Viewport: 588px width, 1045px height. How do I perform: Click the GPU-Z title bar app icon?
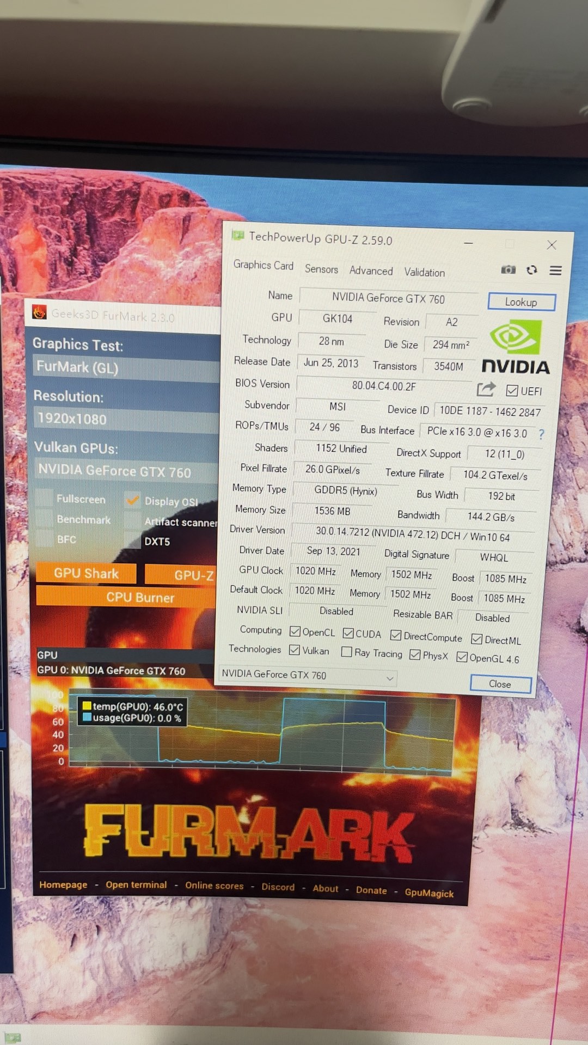tap(238, 235)
